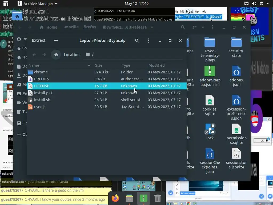Click the power icon in the system tray
The height and width of the screenshot is (205, 273).
[x=261, y=3]
